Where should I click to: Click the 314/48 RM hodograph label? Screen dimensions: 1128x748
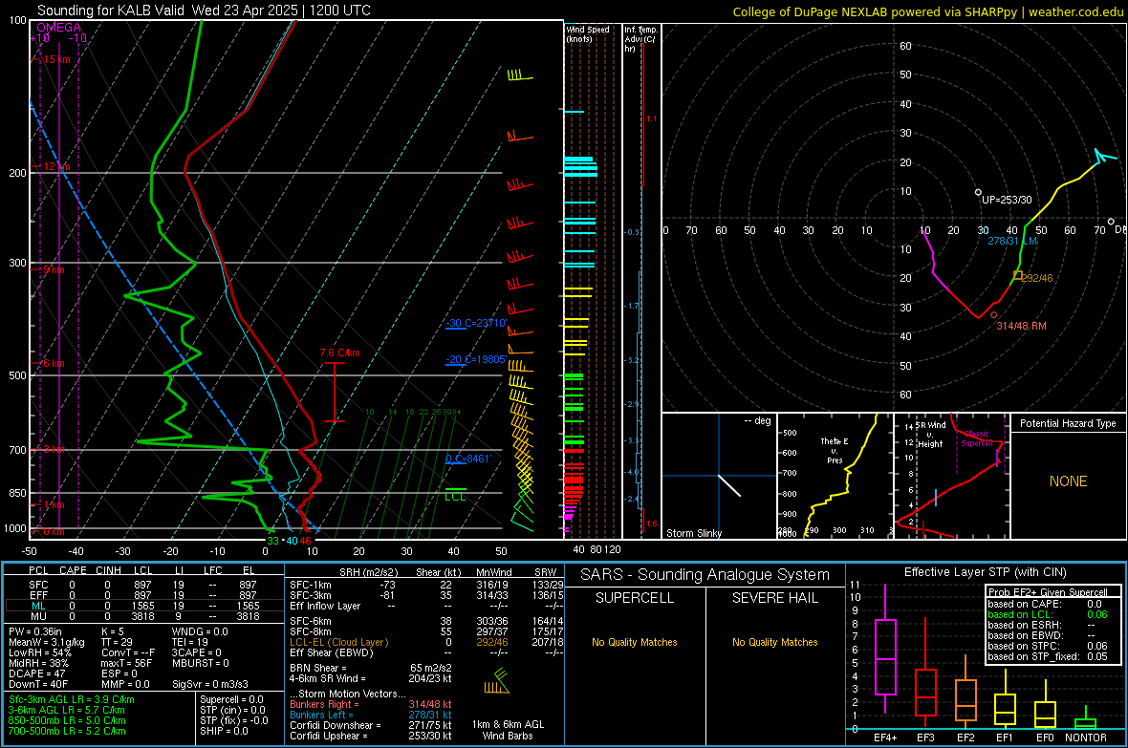point(1022,326)
